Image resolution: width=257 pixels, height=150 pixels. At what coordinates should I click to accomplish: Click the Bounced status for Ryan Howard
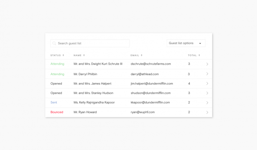click(x=57, y=112)
